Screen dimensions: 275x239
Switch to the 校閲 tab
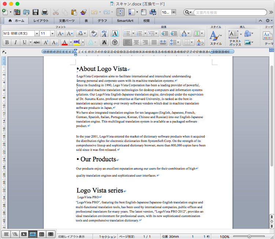coord(146,21)
